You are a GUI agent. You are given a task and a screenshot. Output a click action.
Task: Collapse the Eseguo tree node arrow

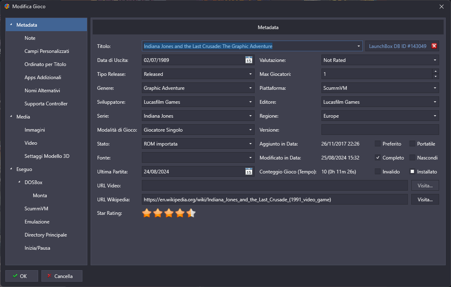coord(11,169)
